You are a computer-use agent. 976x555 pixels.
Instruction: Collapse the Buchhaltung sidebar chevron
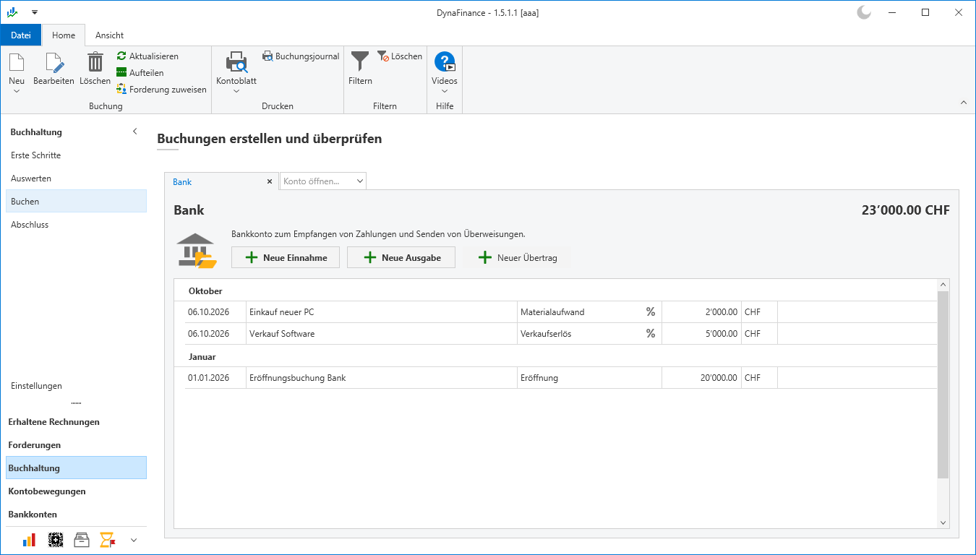pyautogui.click(x=134, y=131)
